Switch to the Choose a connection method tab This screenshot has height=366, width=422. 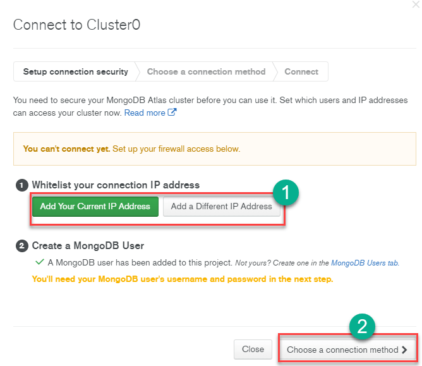tap(206, 71)
